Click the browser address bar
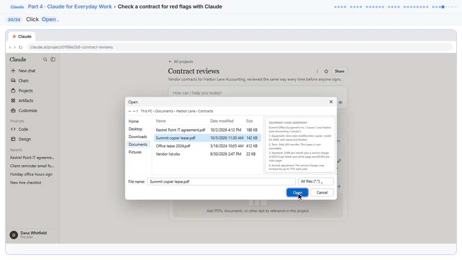The width and height of the screenshot is (462, 260). click(240, 47)
